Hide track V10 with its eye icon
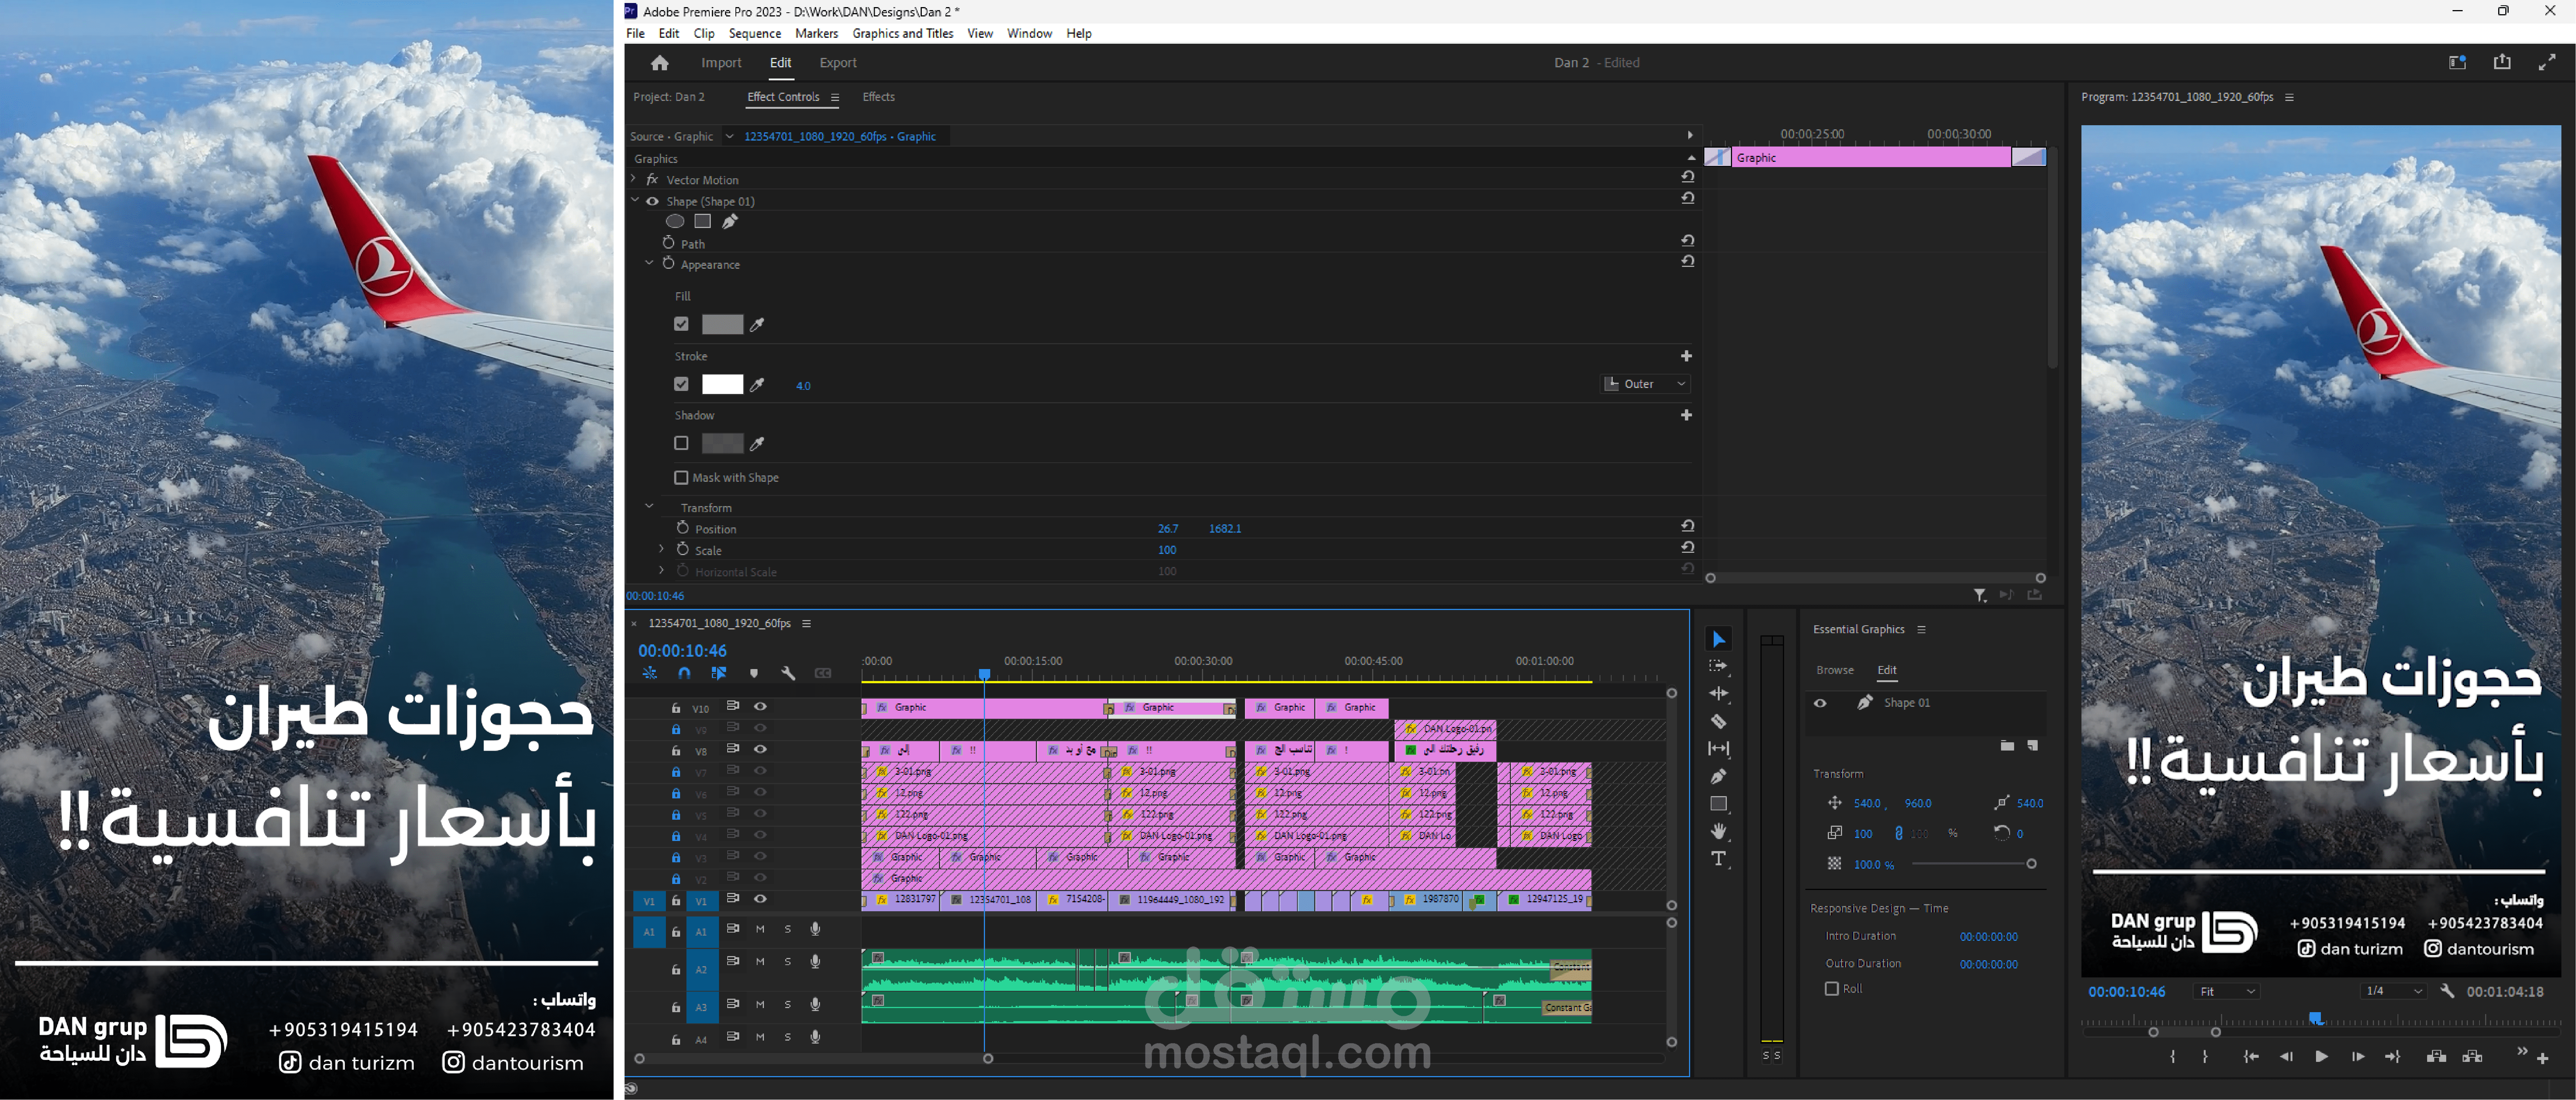This screenshot has width=2576, height=1100. tap(760, 706)
